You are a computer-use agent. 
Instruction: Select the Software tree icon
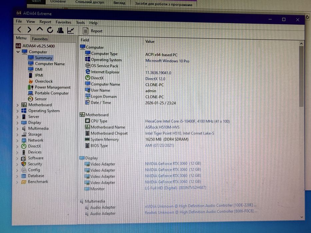tap(23, 158)
